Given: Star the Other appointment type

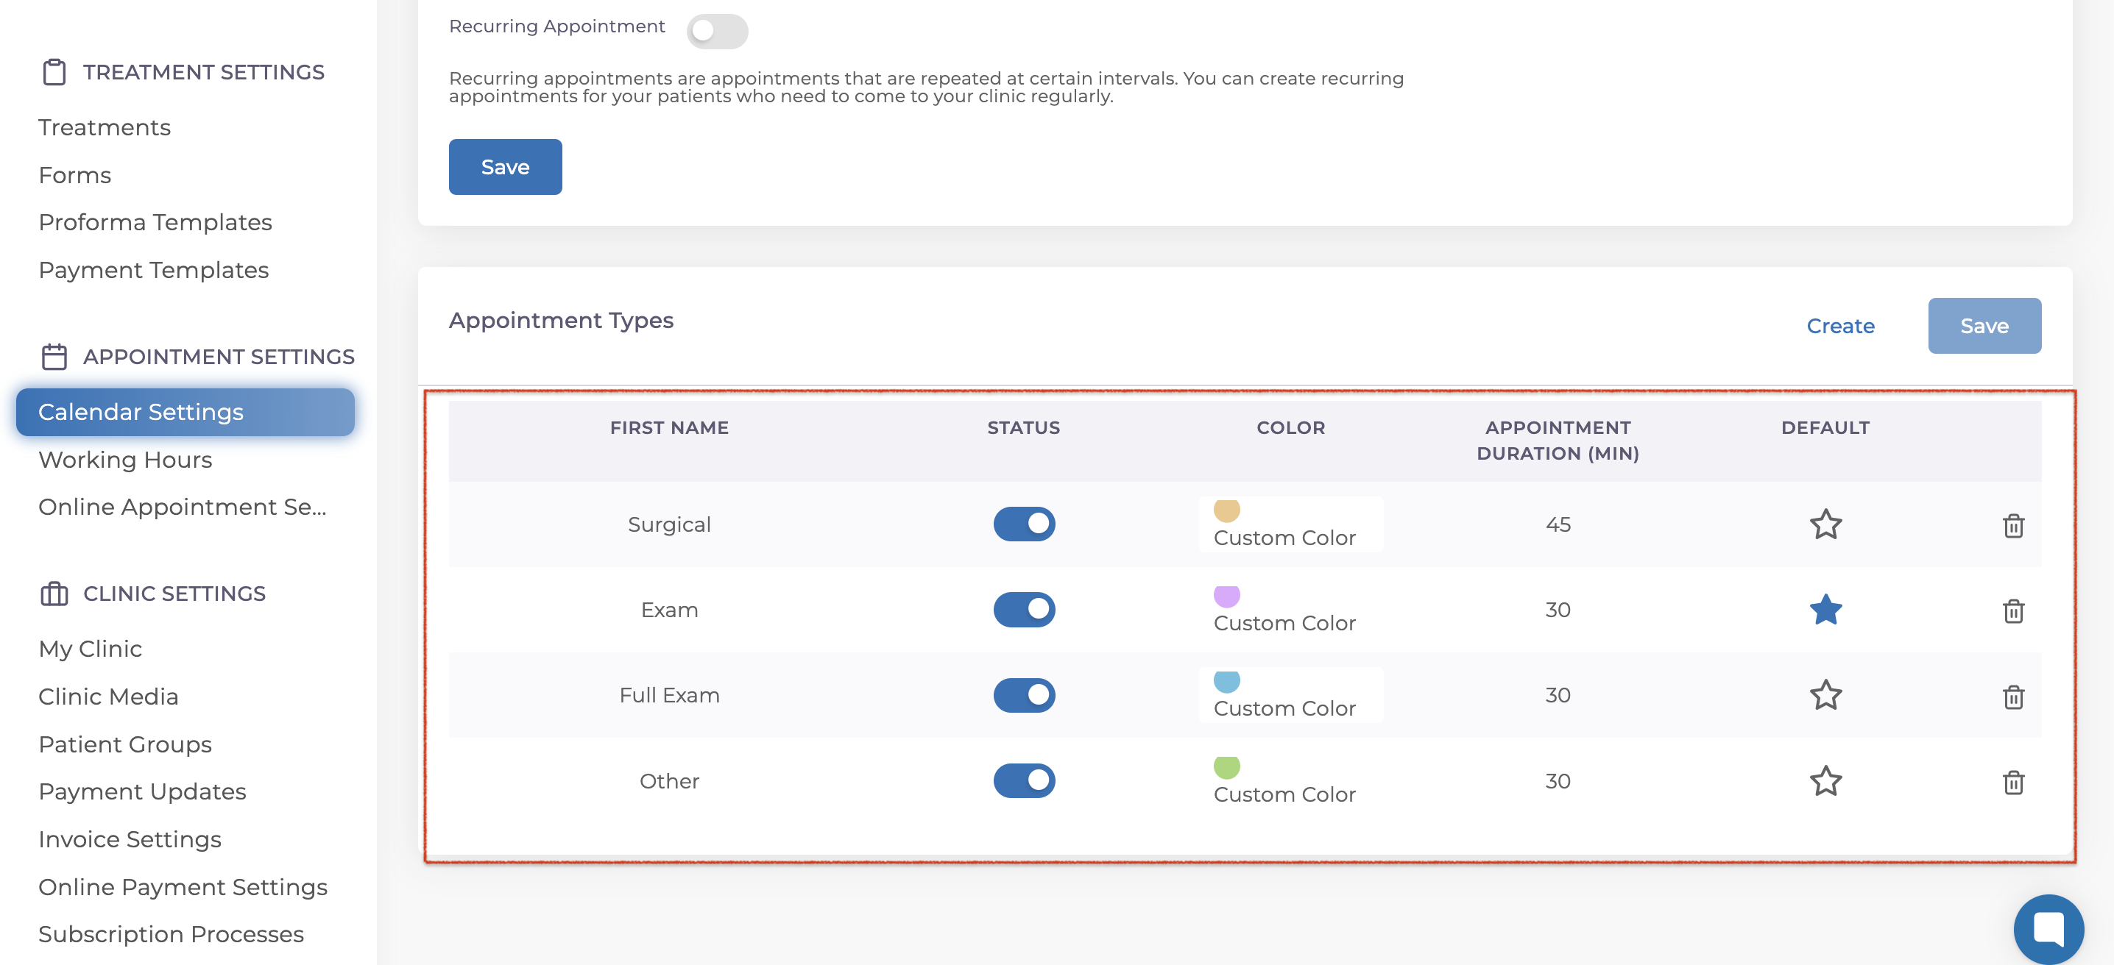Looking at the screenshot, I should [x=1825, y=781].
